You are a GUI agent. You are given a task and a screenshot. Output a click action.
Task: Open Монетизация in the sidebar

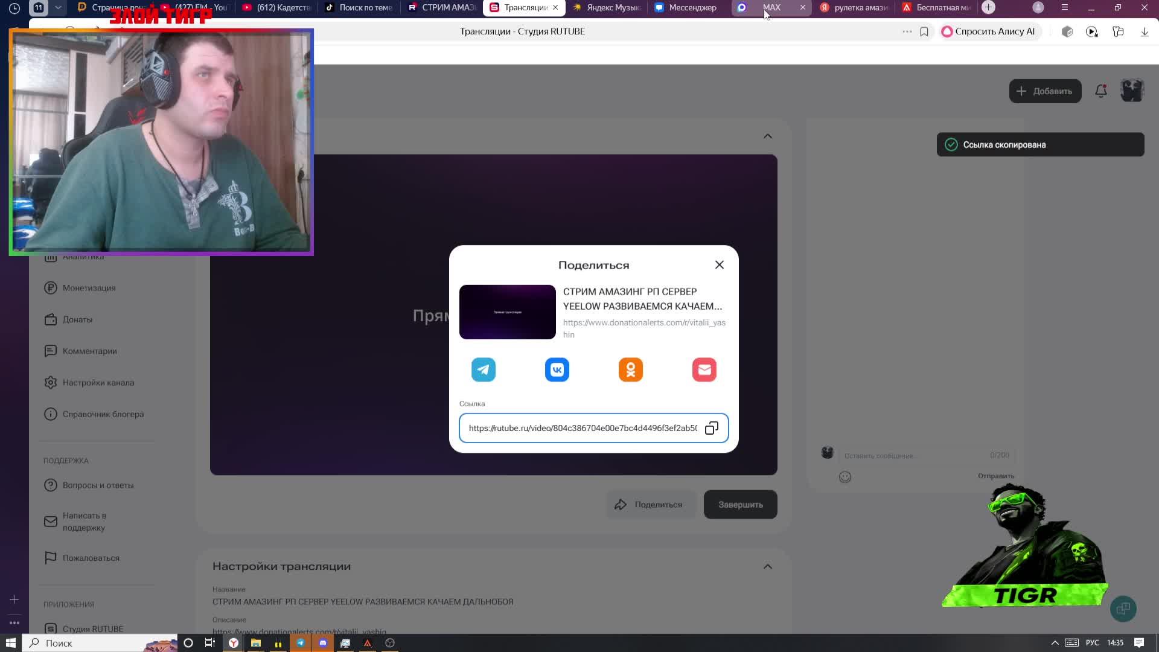point(89,288)
